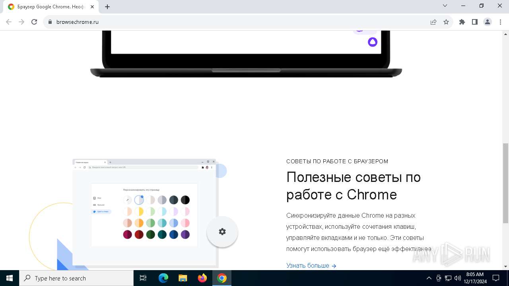Follow the Узнать больше link

311,265
